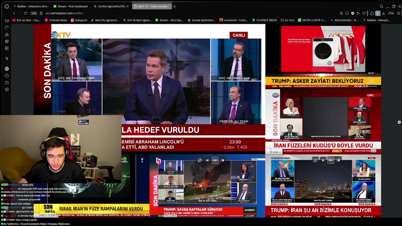This screenshot has width=402, height=226.
Task: Toggle picture-in-picture on Haber Global tile
Action: click(316, 160)
